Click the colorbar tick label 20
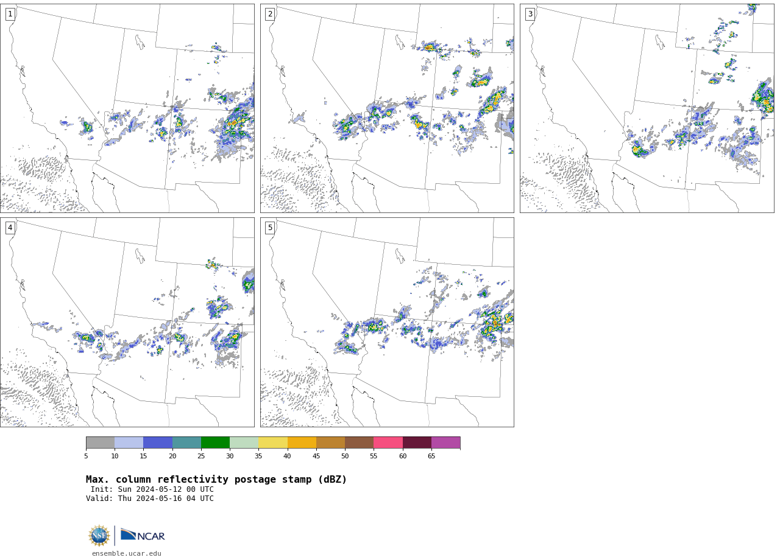 click(x=172, y=456)
